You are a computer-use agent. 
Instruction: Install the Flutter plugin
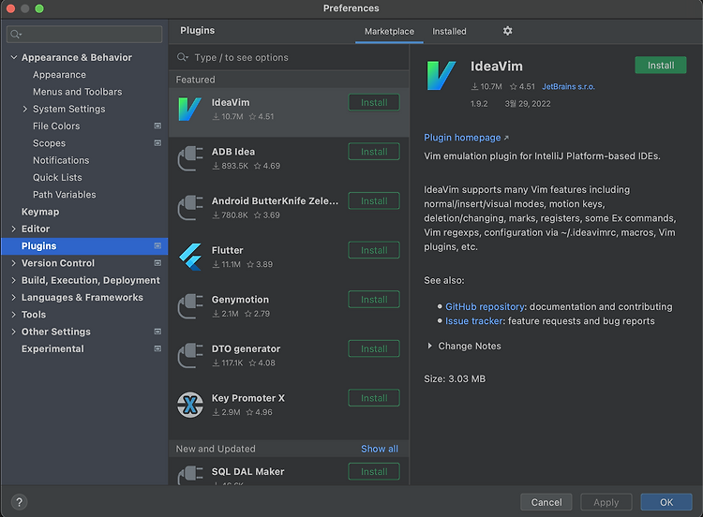pyautogui.click(x=374, y=250)
